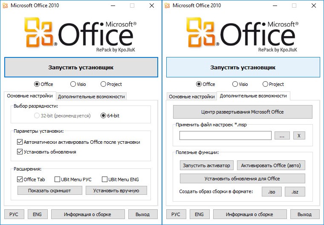
Task: Open Дополнительные возможности tab in the basic settings window
Action: [x=91, y=97]
